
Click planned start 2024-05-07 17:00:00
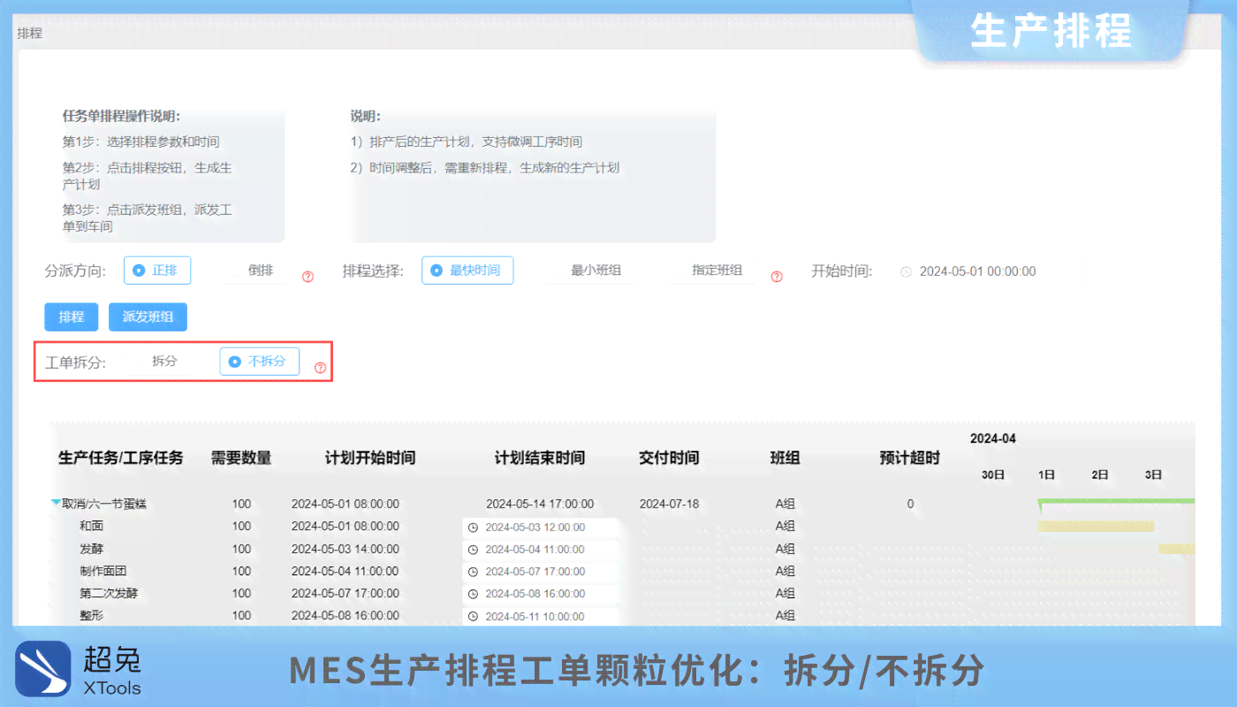pyautogui.click(x=345, y=593)
